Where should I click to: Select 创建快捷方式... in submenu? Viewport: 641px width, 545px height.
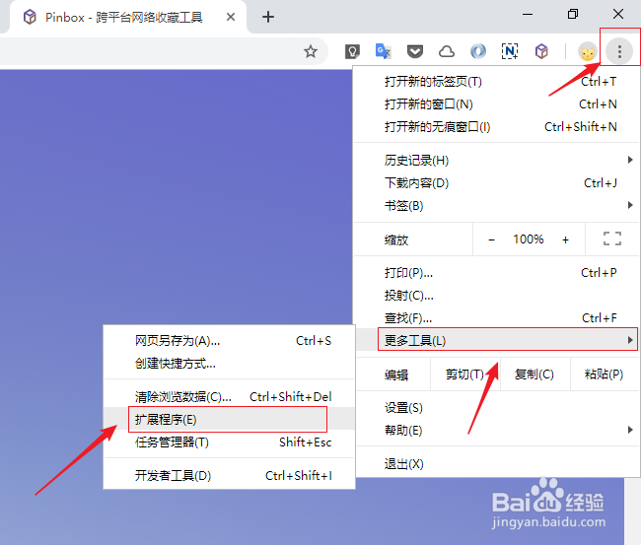[x=229, y=364]
